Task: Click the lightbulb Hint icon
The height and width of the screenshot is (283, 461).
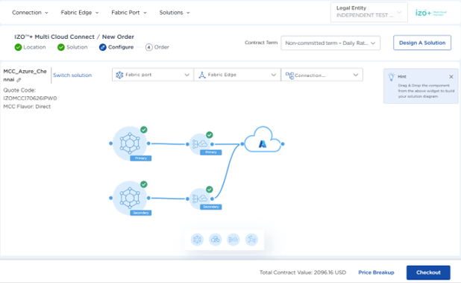Action: pyautogui.click(x=391, y=77)
